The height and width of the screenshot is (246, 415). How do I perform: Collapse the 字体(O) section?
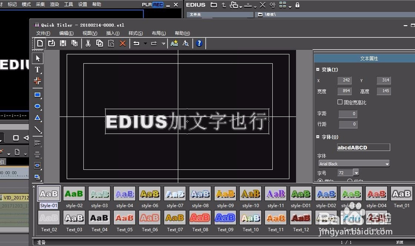(317, 137)
